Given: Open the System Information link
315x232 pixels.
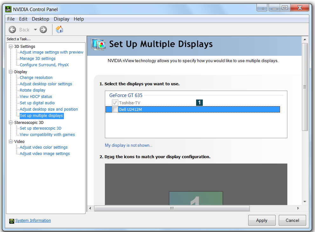Looking at the screenshot, I should pyautogui.click(x=33, y=221).
